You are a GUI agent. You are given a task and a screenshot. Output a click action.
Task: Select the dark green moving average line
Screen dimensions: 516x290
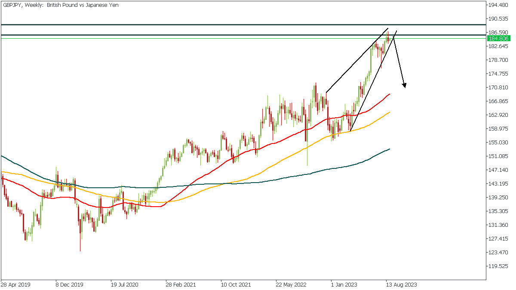[258, 182]
